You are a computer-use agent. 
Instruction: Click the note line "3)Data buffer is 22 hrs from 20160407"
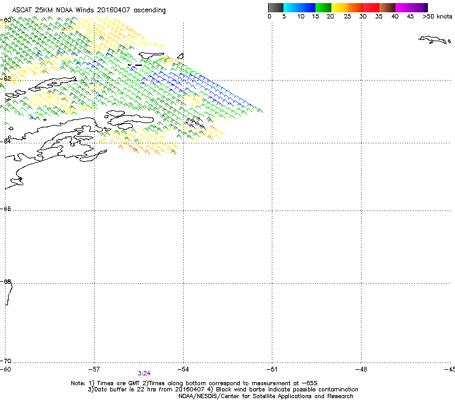(223, 390)
